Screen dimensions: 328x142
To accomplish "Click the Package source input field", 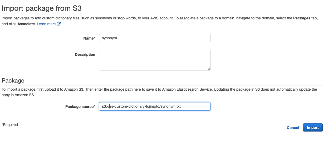I will click(x=155, y=106).
